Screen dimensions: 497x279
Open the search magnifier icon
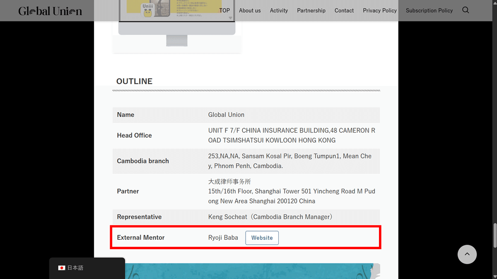tap(466, 10)
